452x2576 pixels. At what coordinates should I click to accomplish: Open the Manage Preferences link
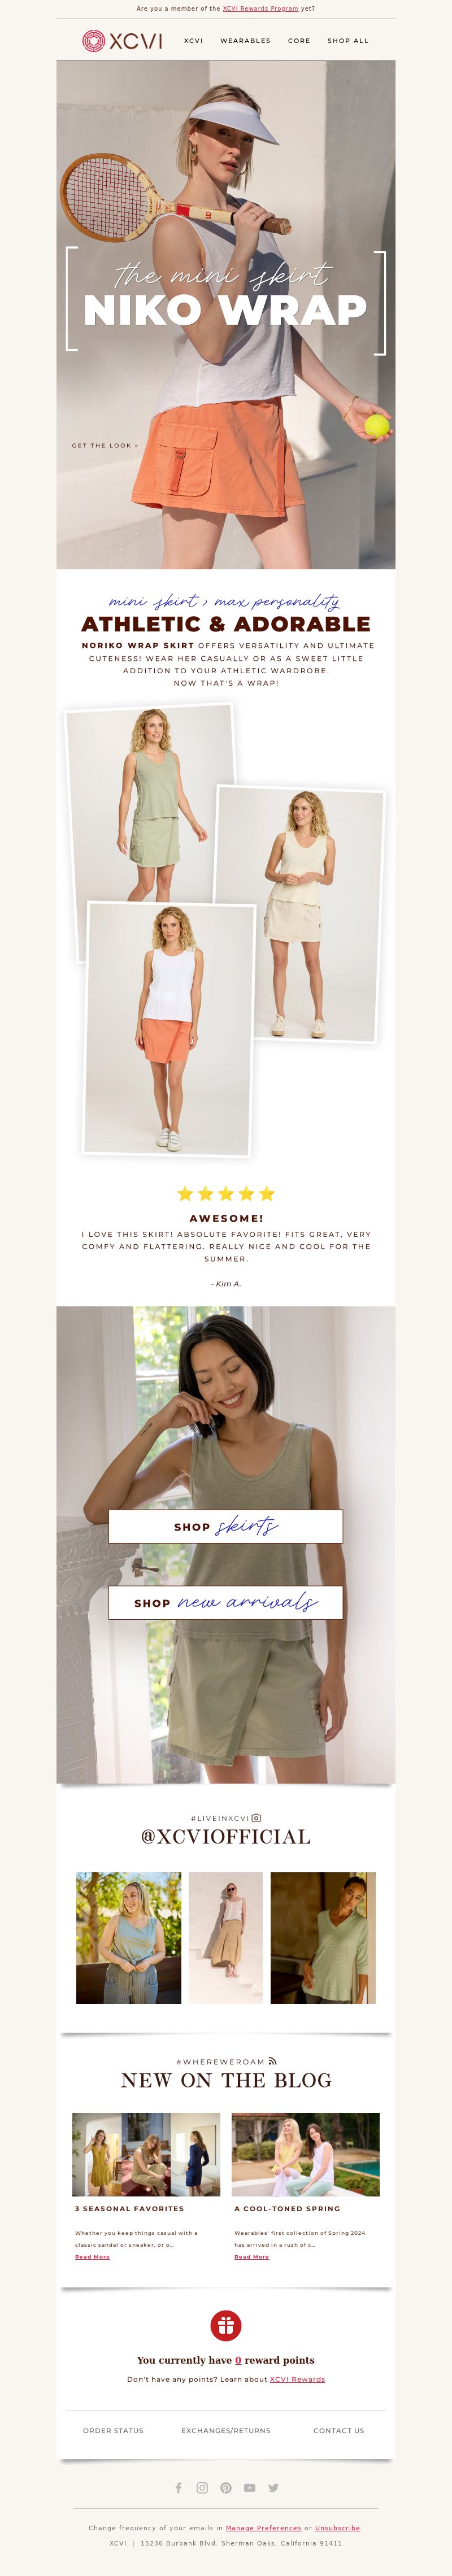(263, 2527)
